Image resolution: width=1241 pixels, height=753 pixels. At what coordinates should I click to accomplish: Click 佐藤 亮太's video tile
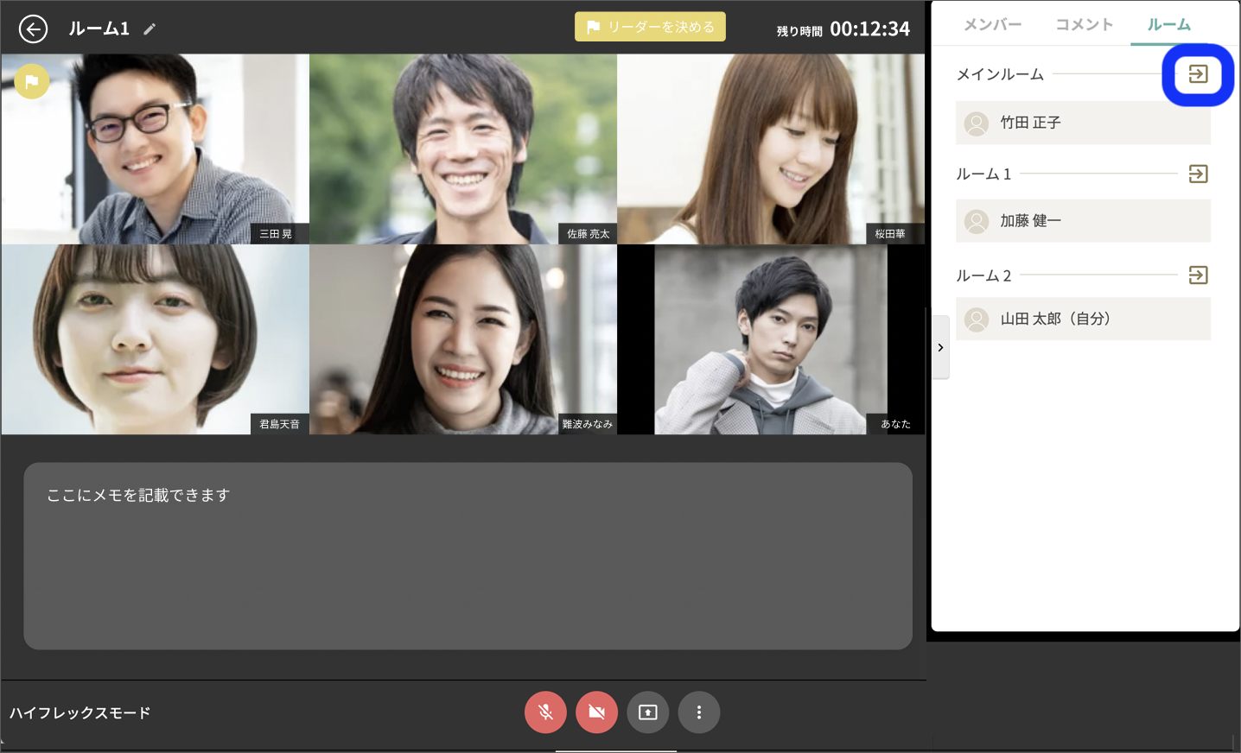463,149
